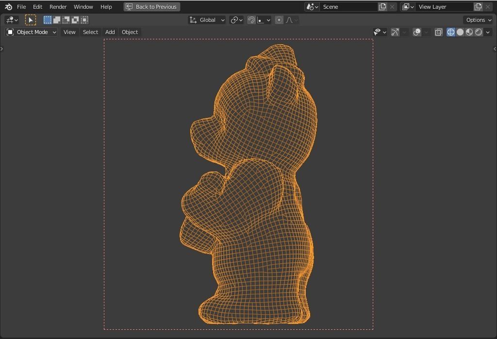Toggle viewport overlays display
This screenshot has height=339, width=497.
[x=417, y=32]
